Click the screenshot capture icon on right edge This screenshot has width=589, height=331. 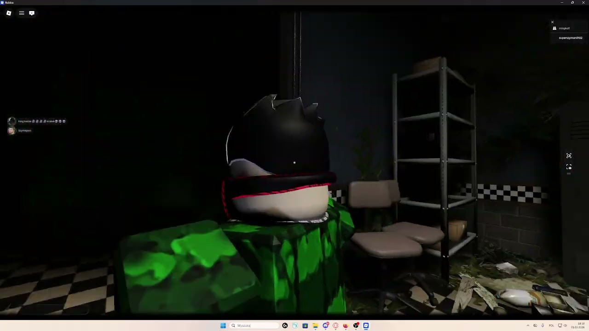pyautogui.click(x=569, y=156)
